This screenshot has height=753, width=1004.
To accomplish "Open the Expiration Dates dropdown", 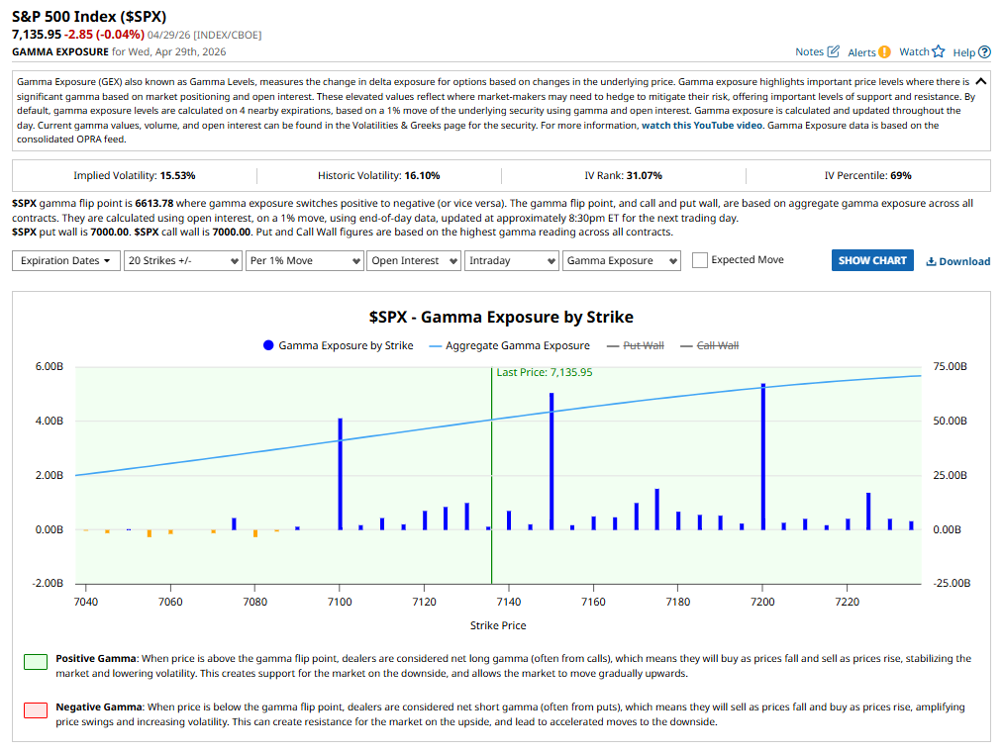I will [65, 260].
